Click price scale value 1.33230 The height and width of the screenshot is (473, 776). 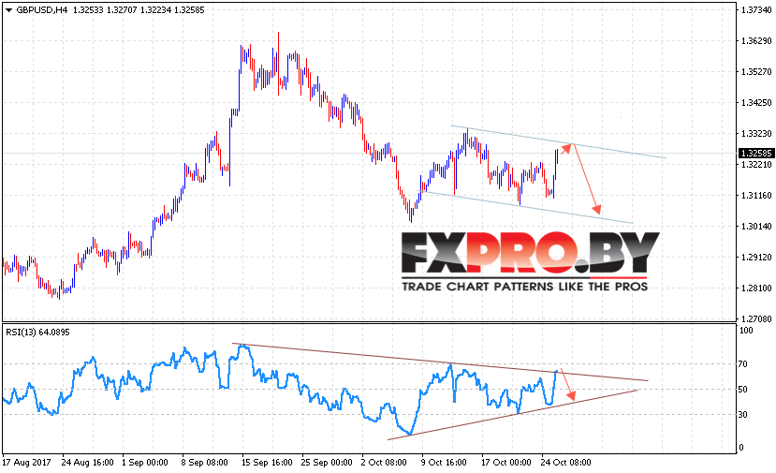pos(756,134)
